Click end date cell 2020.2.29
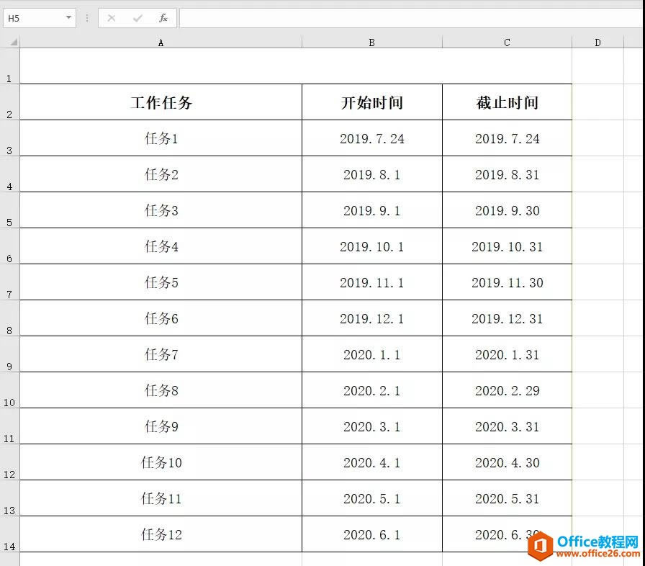This screenshot has height=566, width=645. [x=507, y=390]
